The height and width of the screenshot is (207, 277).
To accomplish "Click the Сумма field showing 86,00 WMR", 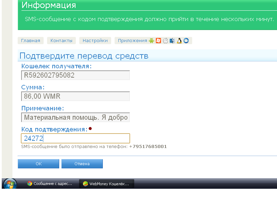I will [75, 96].
